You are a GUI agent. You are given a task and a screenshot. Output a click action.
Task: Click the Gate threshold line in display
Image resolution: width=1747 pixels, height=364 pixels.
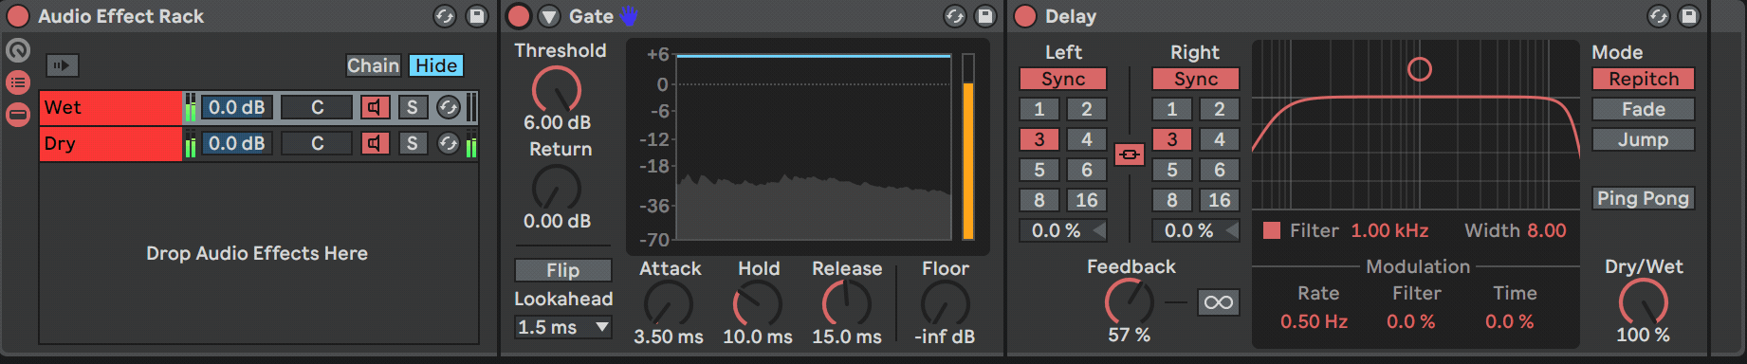814,57
